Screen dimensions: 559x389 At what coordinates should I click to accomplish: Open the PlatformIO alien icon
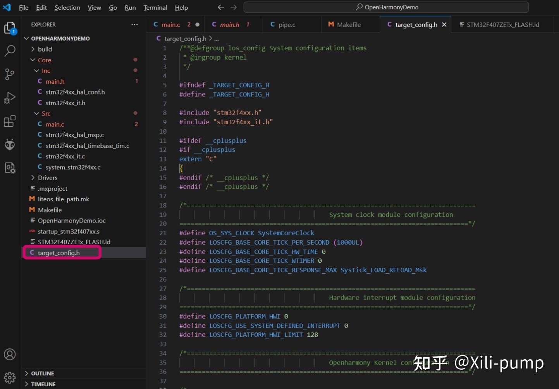pyautogui.click(x=10, y=144)
